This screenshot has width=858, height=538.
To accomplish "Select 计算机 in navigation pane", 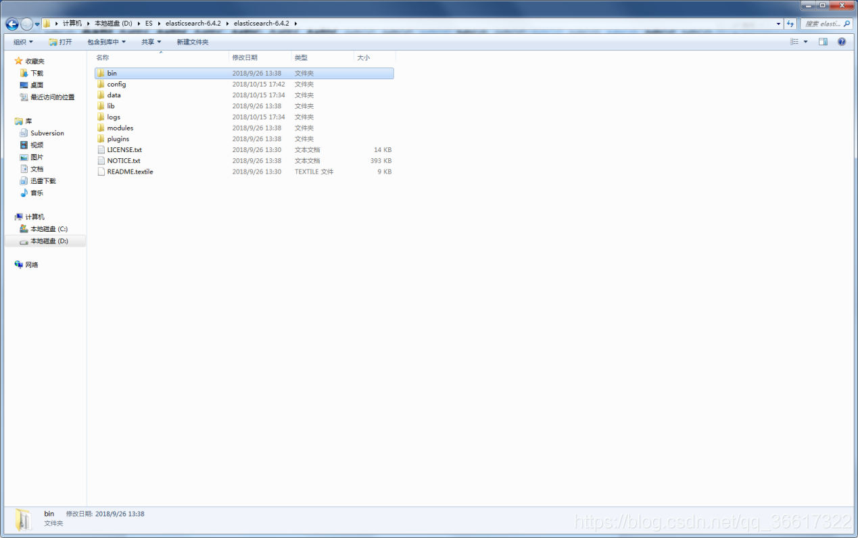I will coord(34,217).
